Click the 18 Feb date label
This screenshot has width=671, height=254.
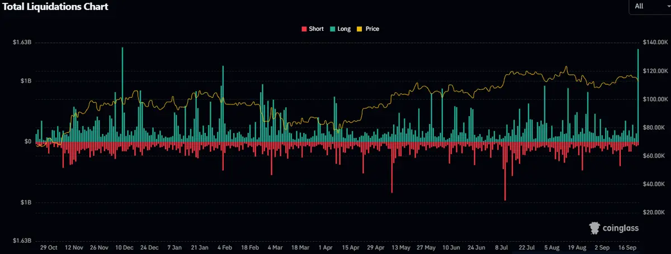(250, 247)
